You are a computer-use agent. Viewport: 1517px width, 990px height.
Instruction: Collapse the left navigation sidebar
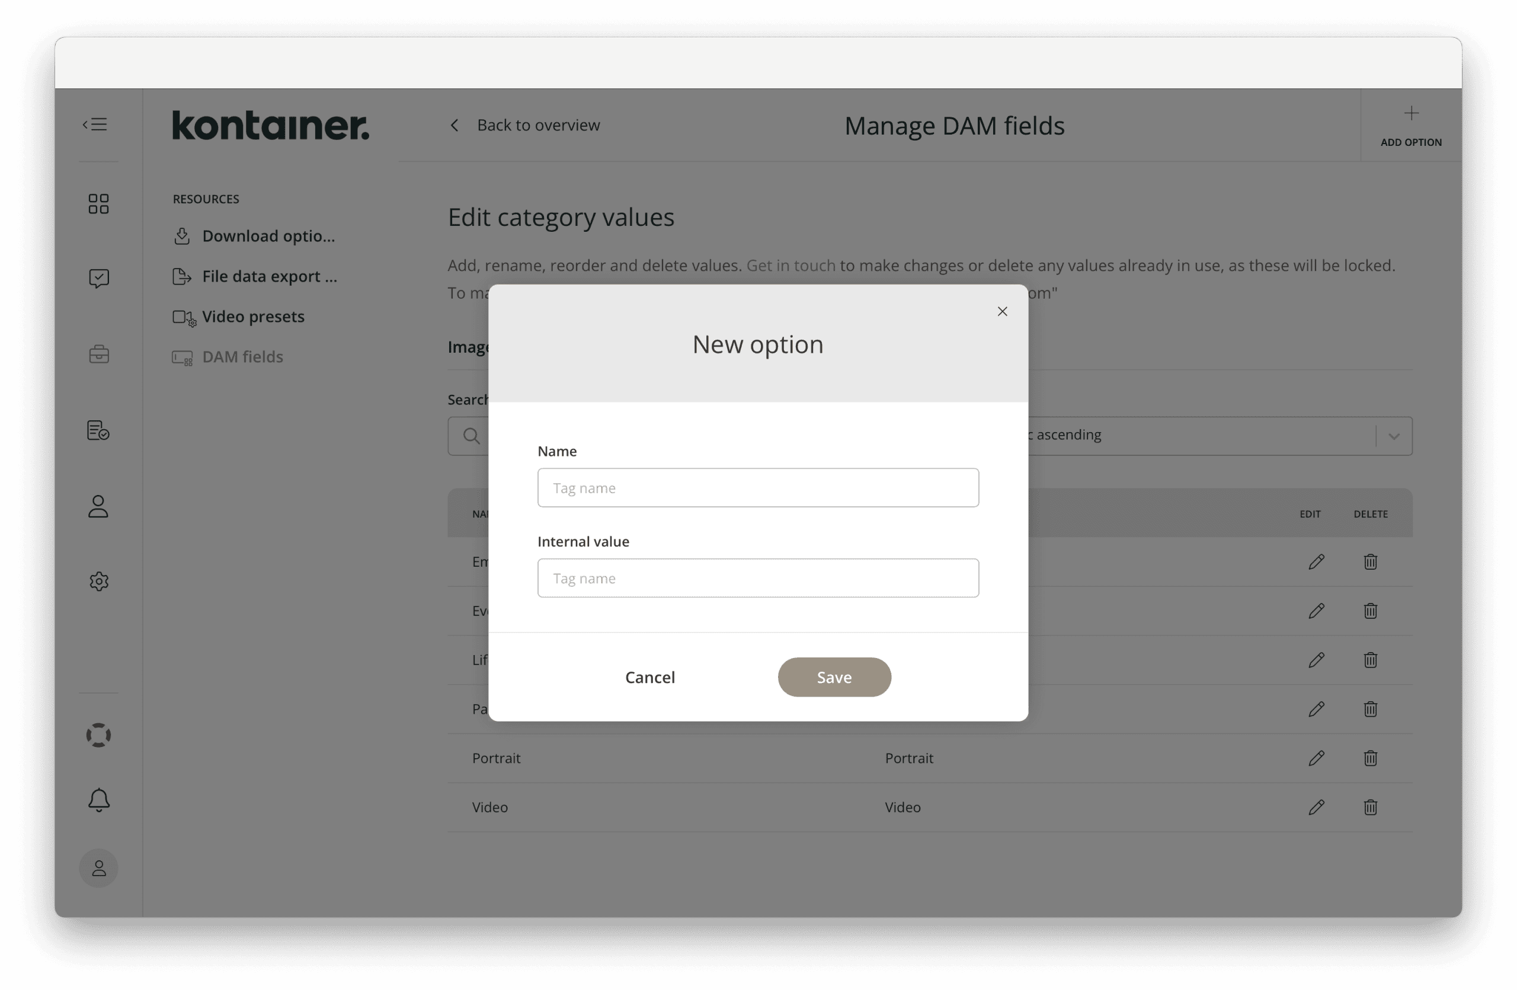(94, 124)
